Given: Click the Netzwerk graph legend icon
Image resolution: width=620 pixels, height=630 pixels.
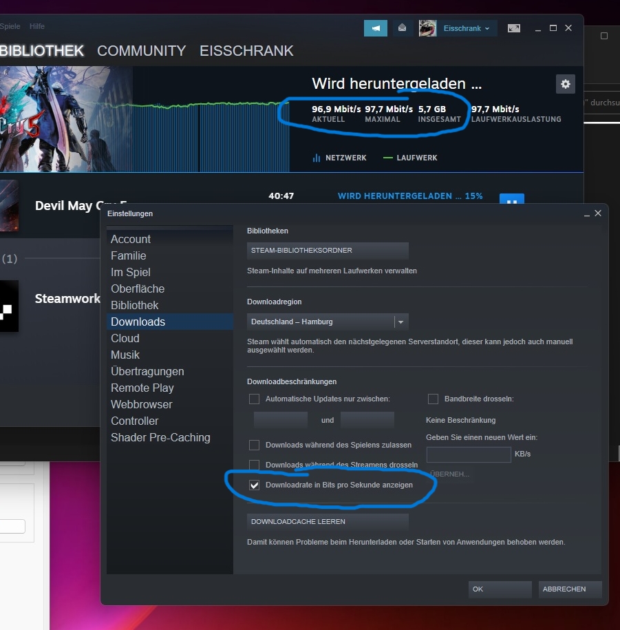Looking at the screenshot, I should pos(317,158).
